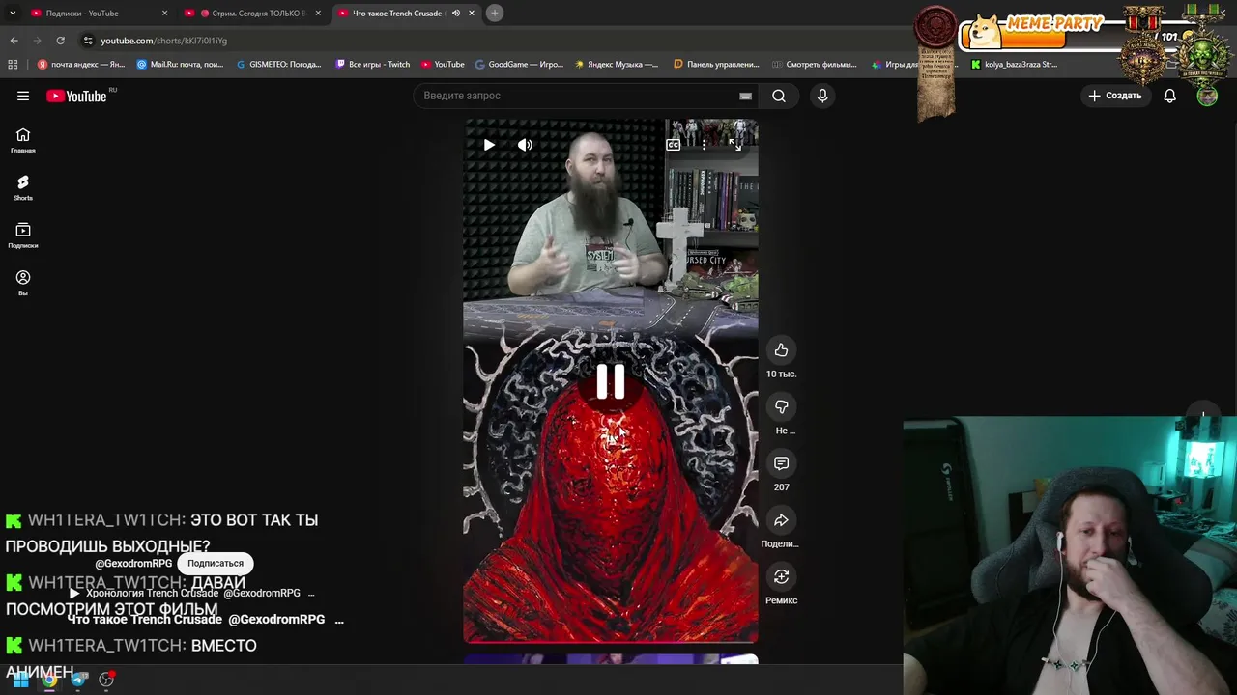Image resolution: width=1237 pixels, height=695 pixels.
Task: Open the Все игры - Twitch bookmark
Action: 372,65
